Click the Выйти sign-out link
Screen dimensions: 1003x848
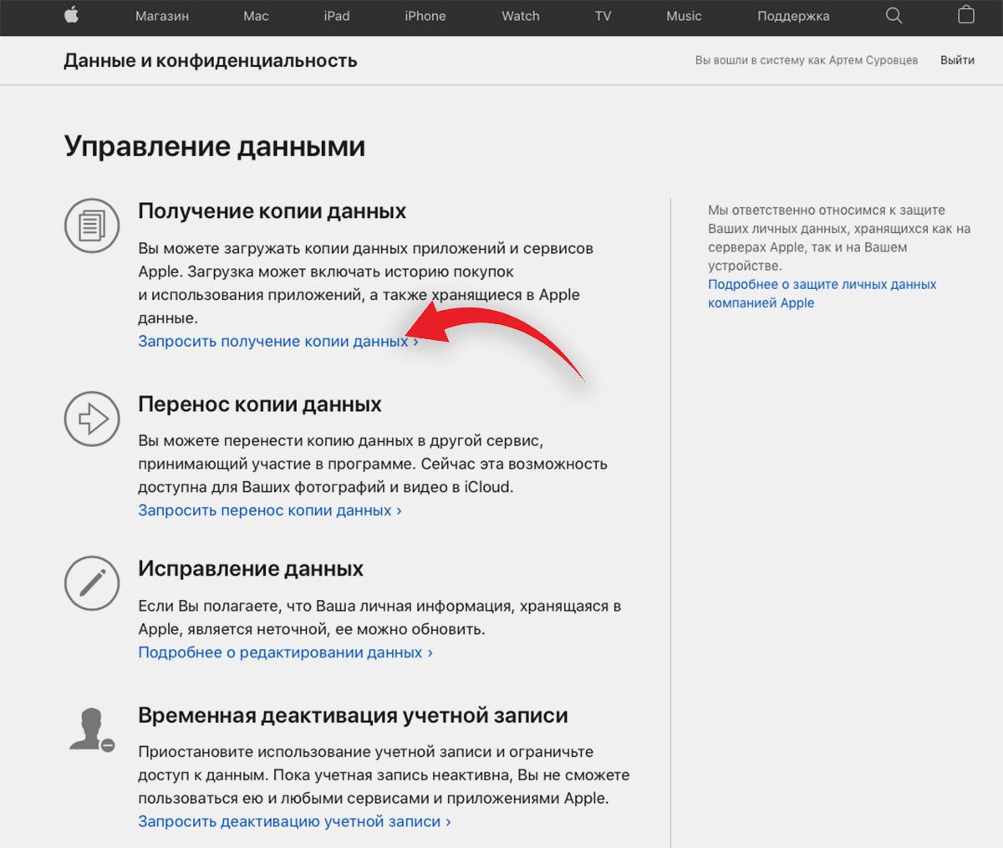tap(957, 60)
